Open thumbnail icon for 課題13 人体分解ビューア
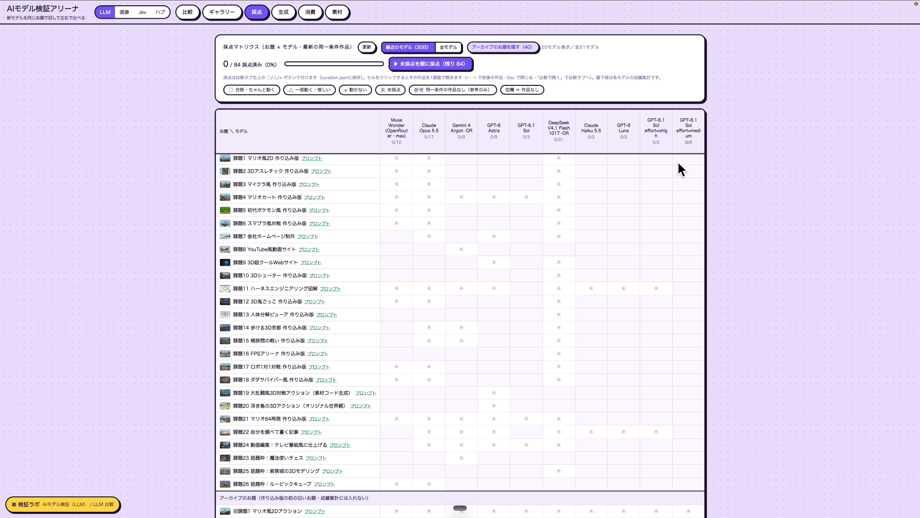The height and width of the screenshot is (518, 920). (225, 315)
